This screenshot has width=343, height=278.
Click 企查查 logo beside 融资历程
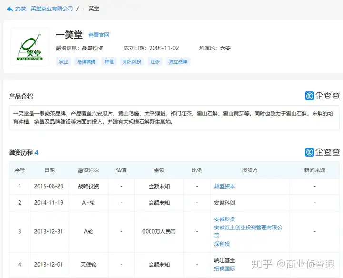coord(322,152)
